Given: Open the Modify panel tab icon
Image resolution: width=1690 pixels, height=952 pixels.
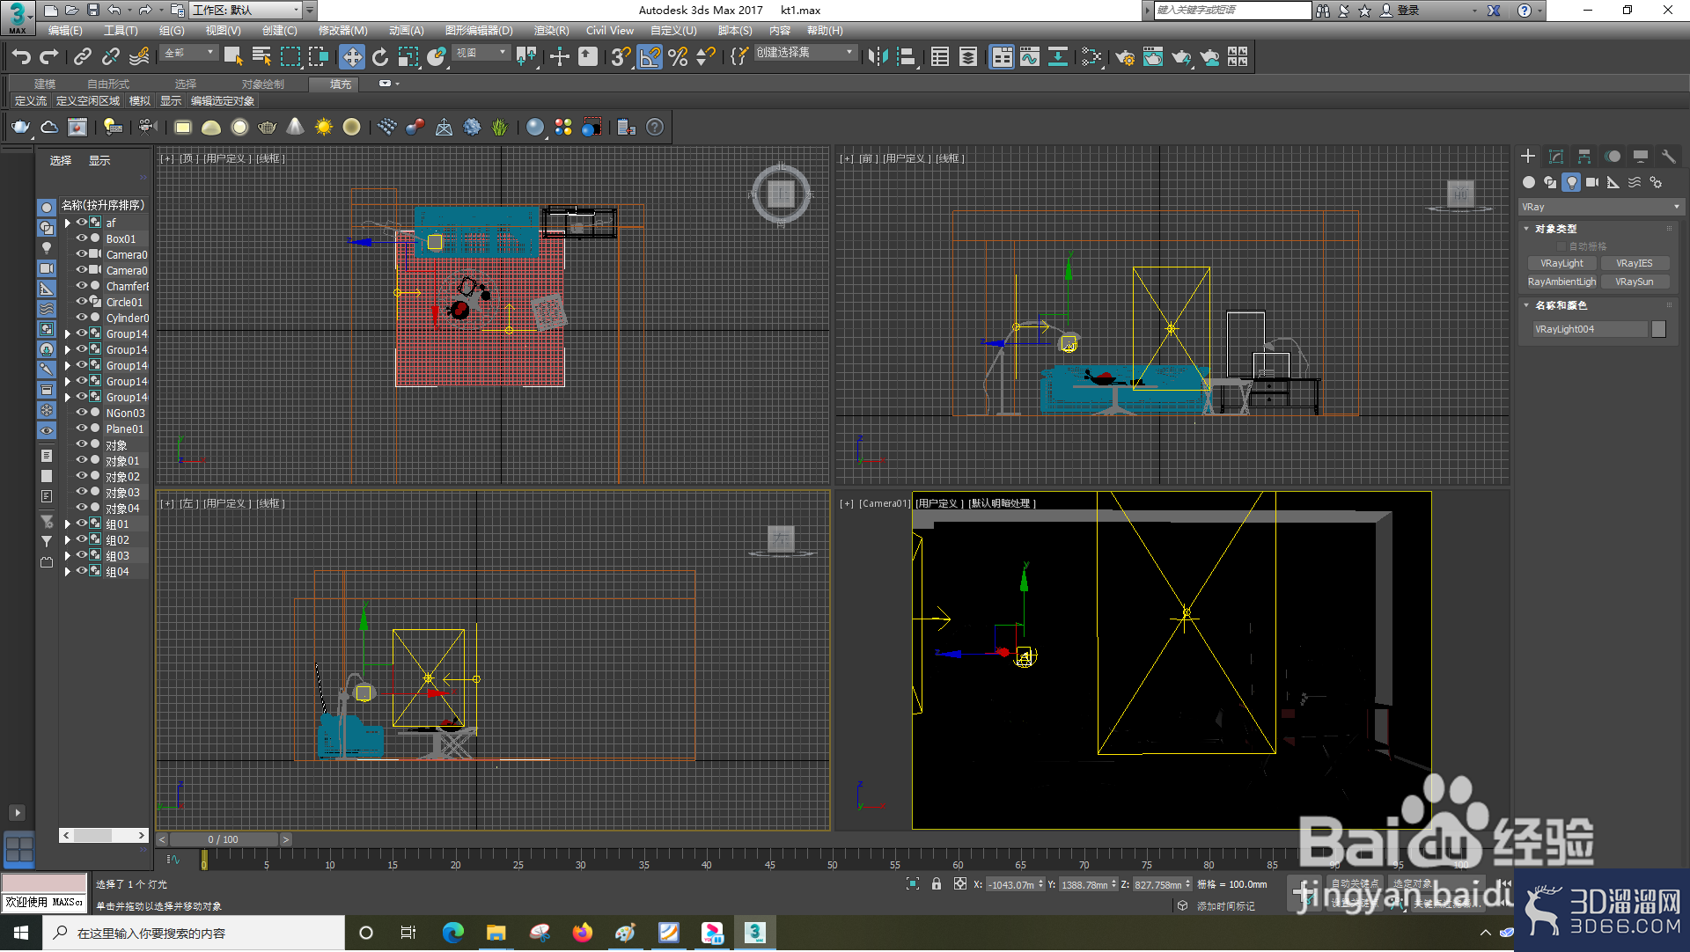Looking at the screenshot, I should pyautogui.click(x=1556, y=157).
